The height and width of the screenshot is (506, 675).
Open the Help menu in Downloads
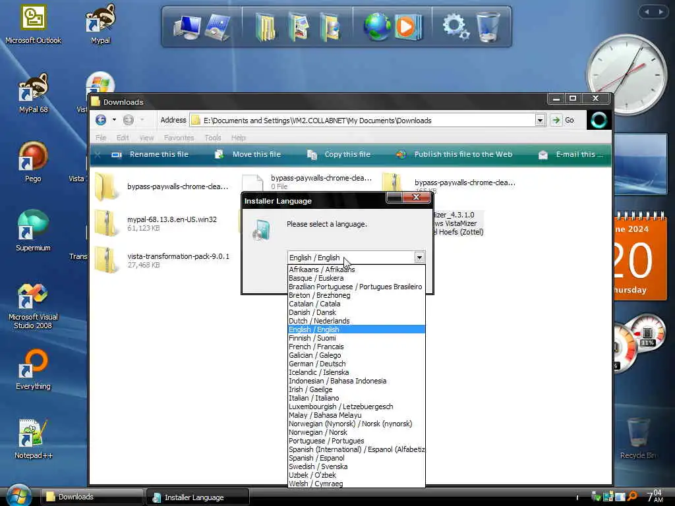click(238, 138)
